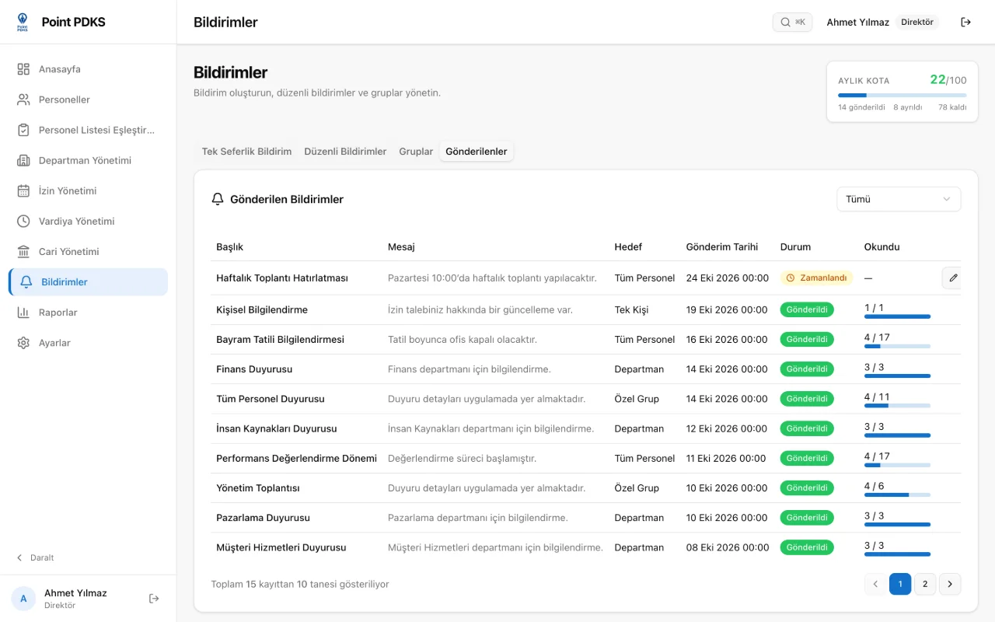The width and height of the screenshot is (995, 622).
Task: Select the Finans Duyurusu row title
Action: (x=254, y=369)
